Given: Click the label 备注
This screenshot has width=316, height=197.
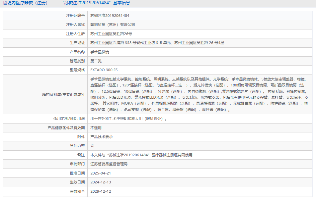Looking at the screenshot, I should click(x=81, y=155).
